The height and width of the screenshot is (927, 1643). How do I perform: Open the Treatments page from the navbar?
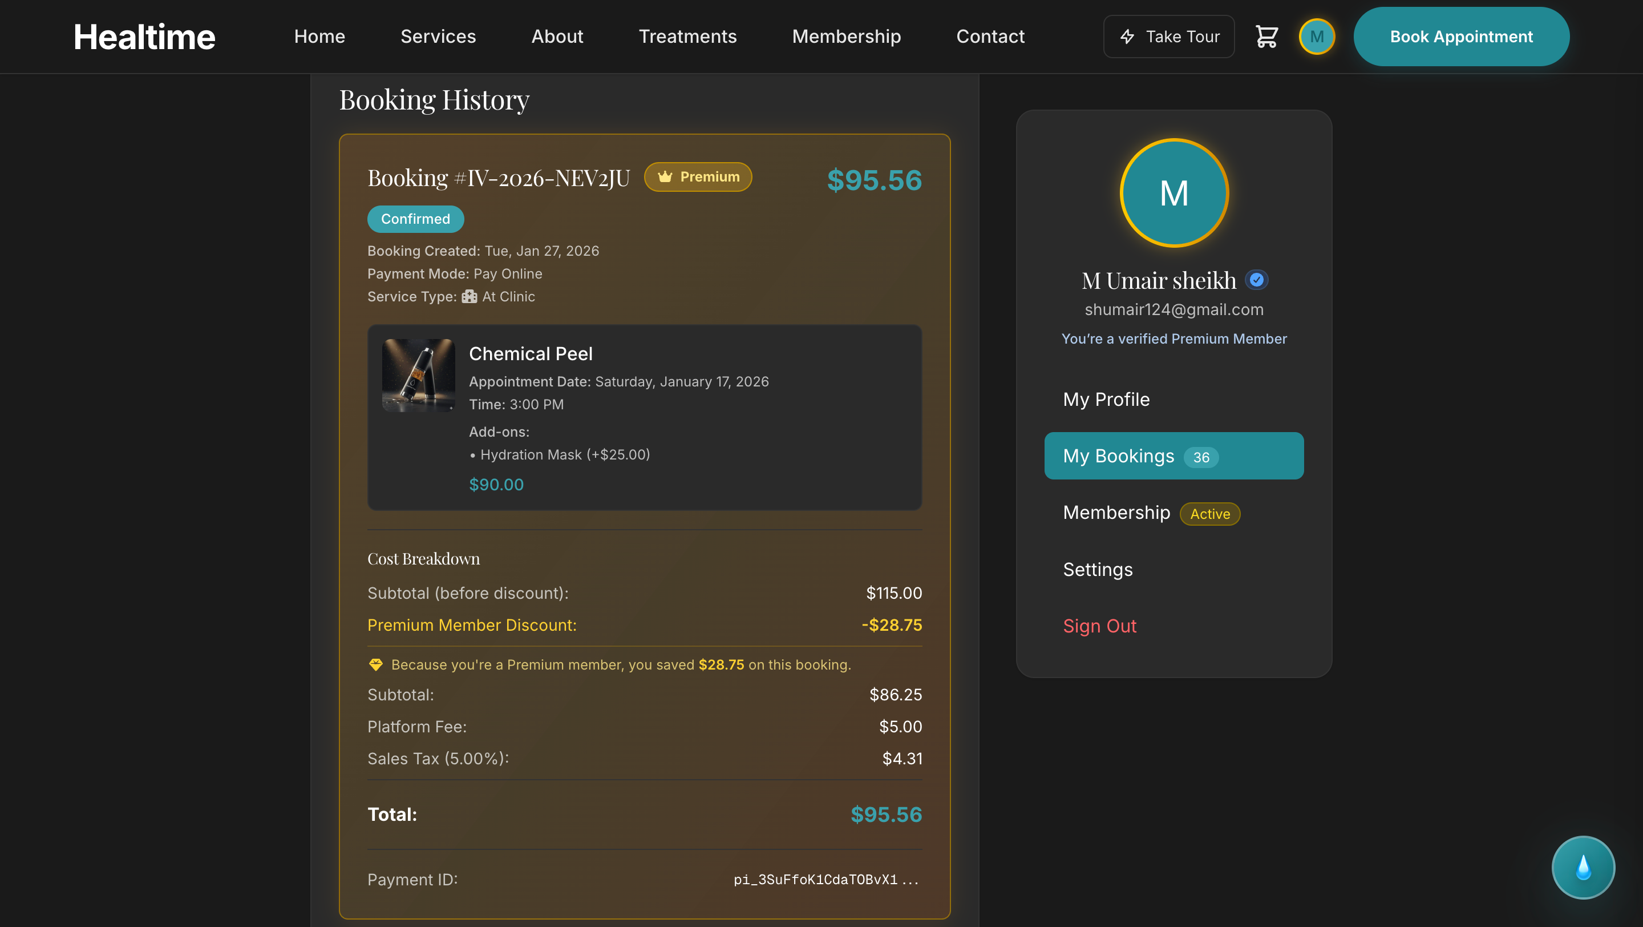(688, 37)
